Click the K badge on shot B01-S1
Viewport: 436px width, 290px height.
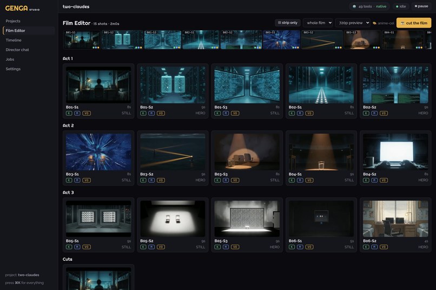tap(69, 113)
